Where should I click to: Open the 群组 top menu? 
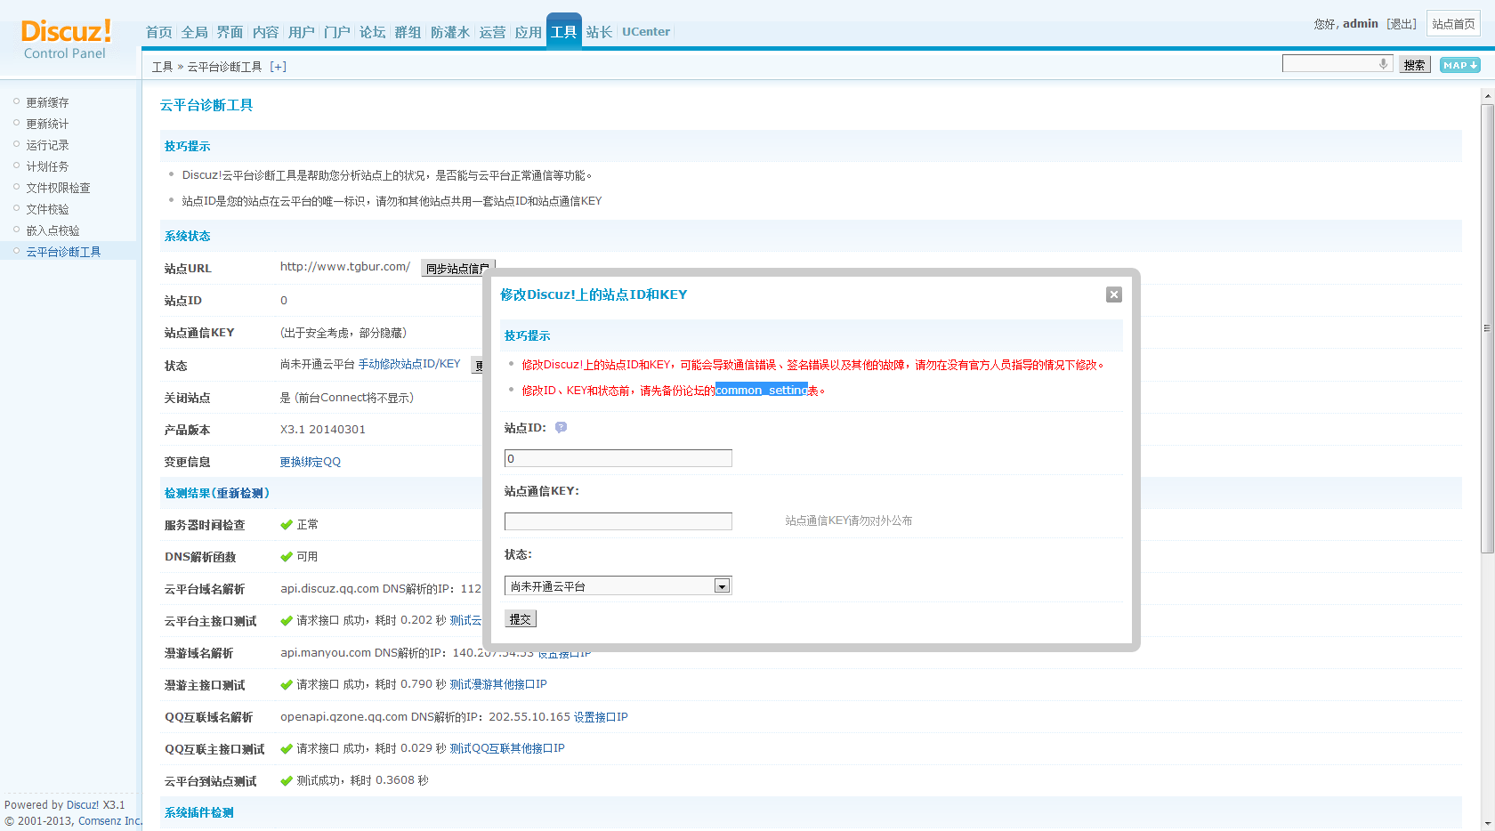point(408,32)
